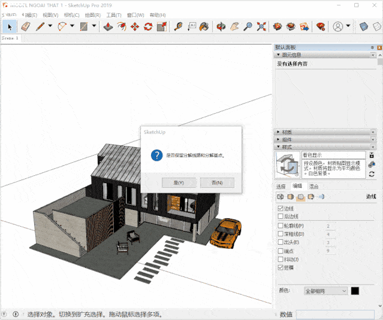The image size is (383, 320).
Task: Select the Rectangle shape tool
Action: 84,26
